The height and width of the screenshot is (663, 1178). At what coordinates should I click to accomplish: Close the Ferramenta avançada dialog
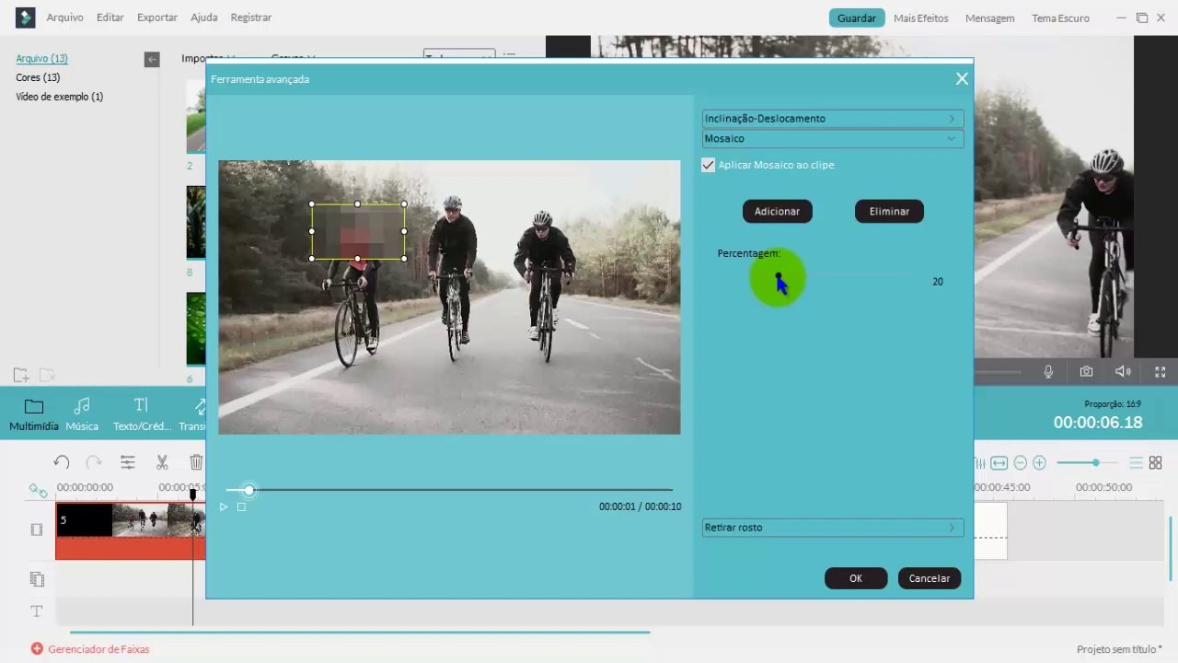(962, 79)
